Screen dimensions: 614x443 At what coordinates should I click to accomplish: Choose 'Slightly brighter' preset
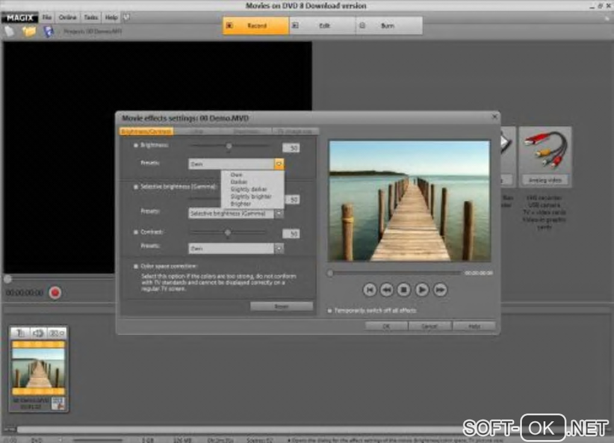pyautogui.click(x=251, y=196)
